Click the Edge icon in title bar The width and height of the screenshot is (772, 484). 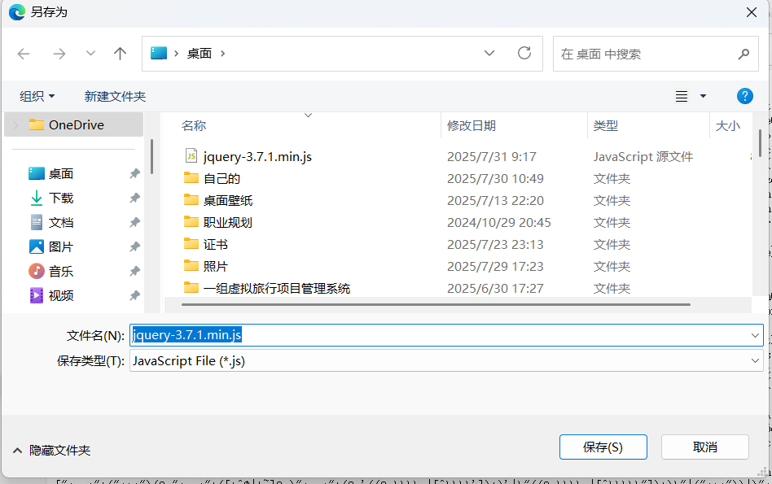pyautogui.click(x=17, y=12)
